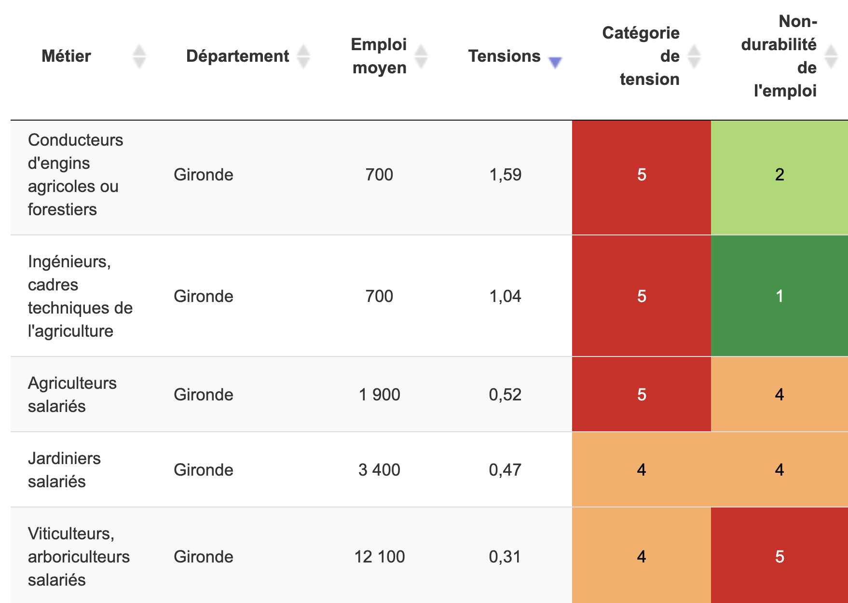
Task: Click red non-durabilité cell valued 5 for Viticulteurs
Action: 779,557
